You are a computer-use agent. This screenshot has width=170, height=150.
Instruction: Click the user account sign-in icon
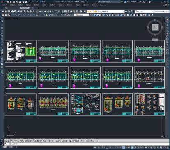pyautogui.click(x=125, y=2)
